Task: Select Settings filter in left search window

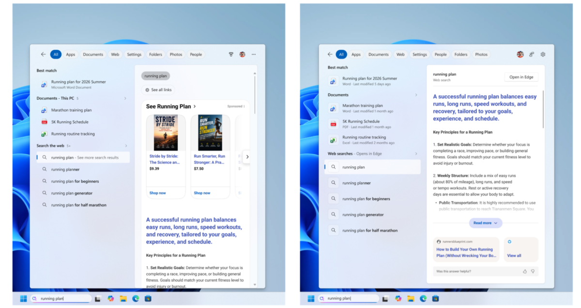Action: pos(134,55)
